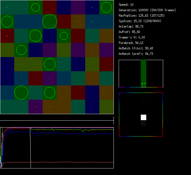Click the Cramer's V statistic
The image size is (191, 175).
tap(132, 37)
